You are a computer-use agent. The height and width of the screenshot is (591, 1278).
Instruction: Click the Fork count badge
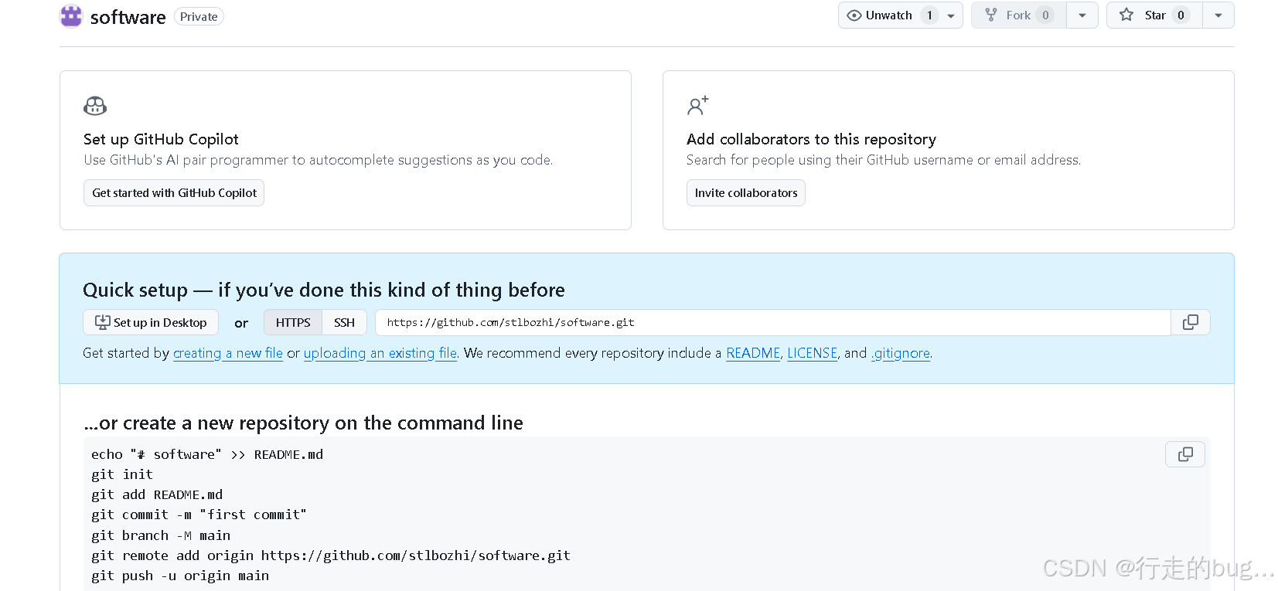(x=1045, y=15)
